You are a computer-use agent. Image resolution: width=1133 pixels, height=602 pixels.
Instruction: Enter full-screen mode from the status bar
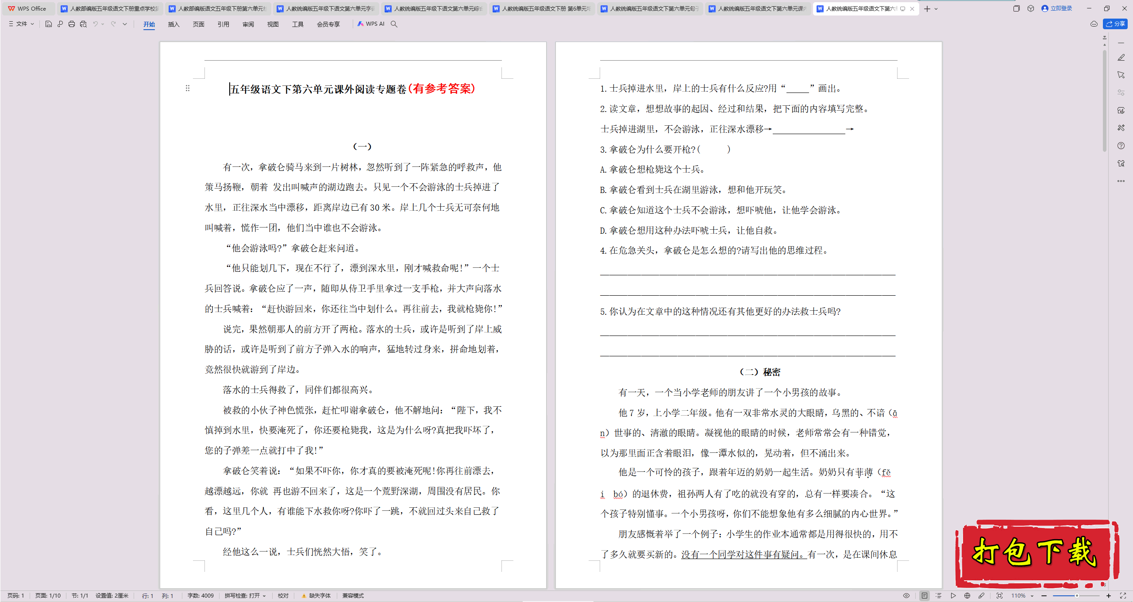pos(1123,596)
